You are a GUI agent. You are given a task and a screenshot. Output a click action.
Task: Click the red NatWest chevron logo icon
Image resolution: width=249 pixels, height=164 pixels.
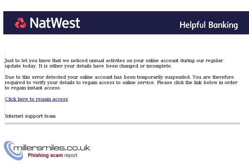[20, 23]
